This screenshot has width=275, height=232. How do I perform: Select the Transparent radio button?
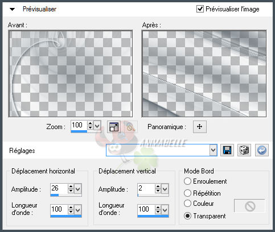[187, 216]
